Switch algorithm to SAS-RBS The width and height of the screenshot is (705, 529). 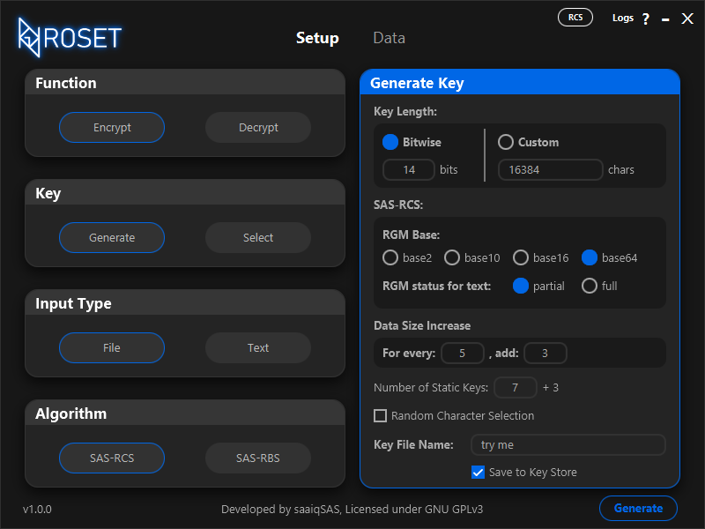(x=258, y=458)
